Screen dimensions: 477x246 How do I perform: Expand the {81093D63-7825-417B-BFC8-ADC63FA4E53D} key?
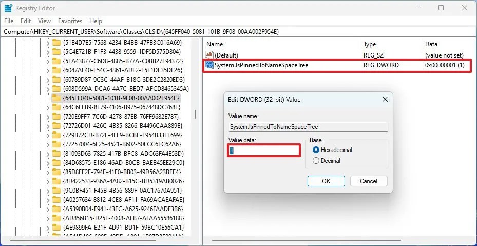click(48, 154)
